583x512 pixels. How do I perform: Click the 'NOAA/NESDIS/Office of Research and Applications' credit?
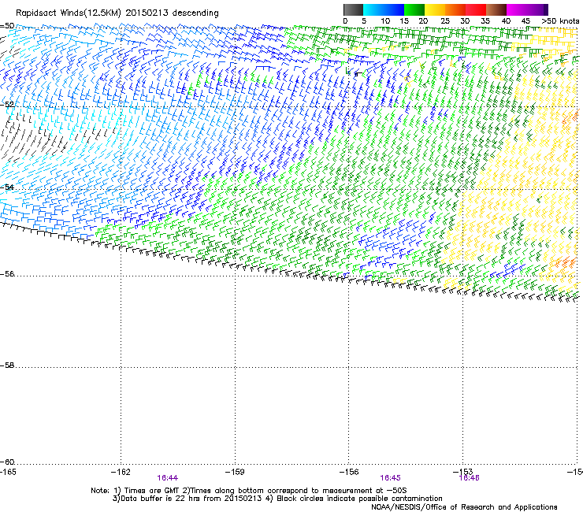pyautogui.click(x=464, y=507)
